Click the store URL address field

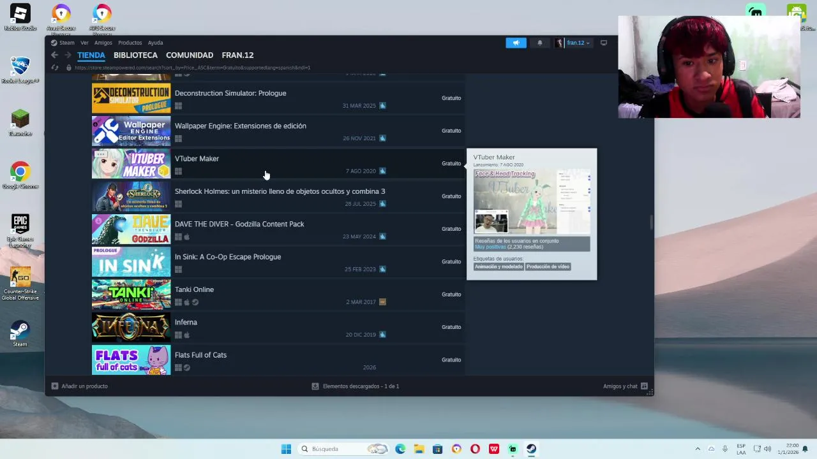tap(192, 68)
